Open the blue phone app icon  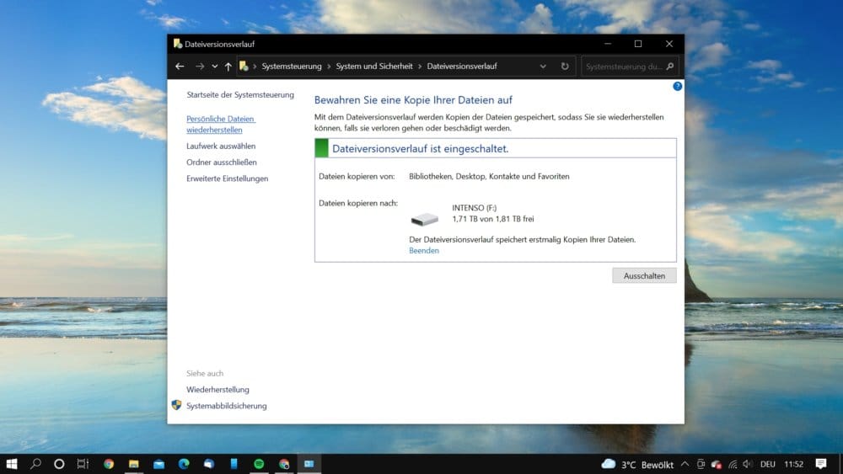(234, 464)
